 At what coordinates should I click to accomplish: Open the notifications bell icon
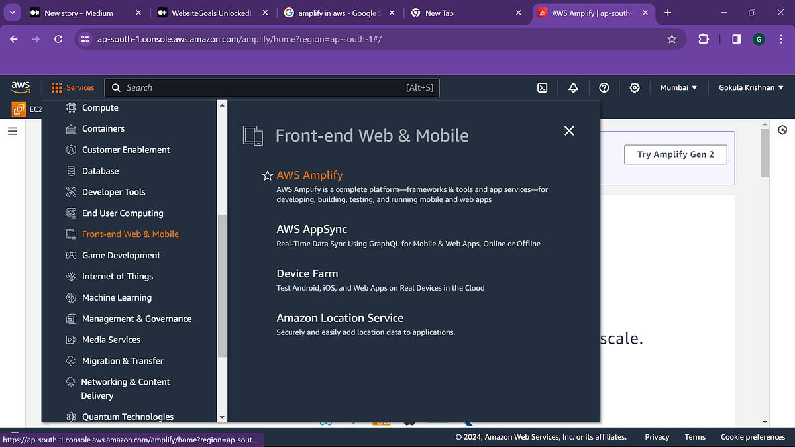573,87
